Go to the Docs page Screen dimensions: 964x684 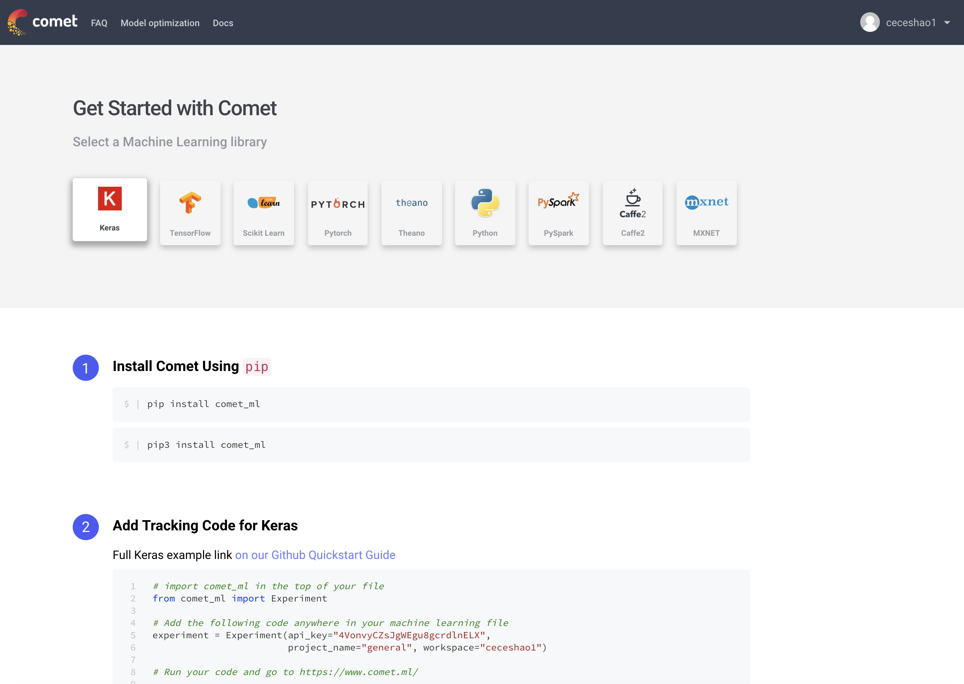[x=223, y=23]
